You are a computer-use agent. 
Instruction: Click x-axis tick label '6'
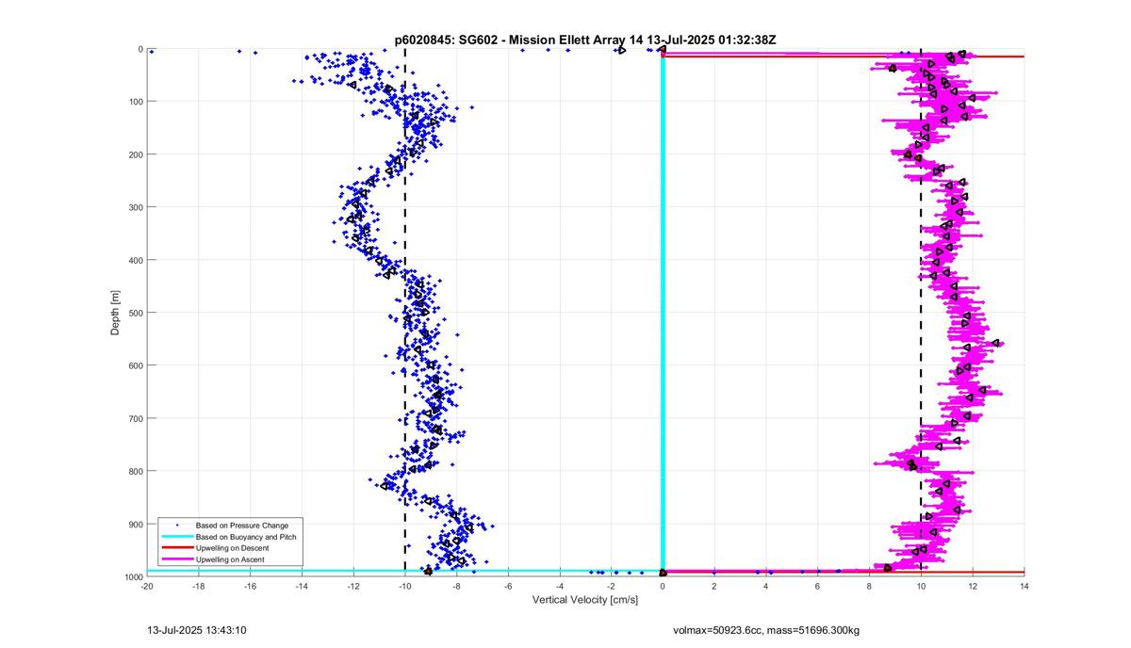tap(817, 586)
